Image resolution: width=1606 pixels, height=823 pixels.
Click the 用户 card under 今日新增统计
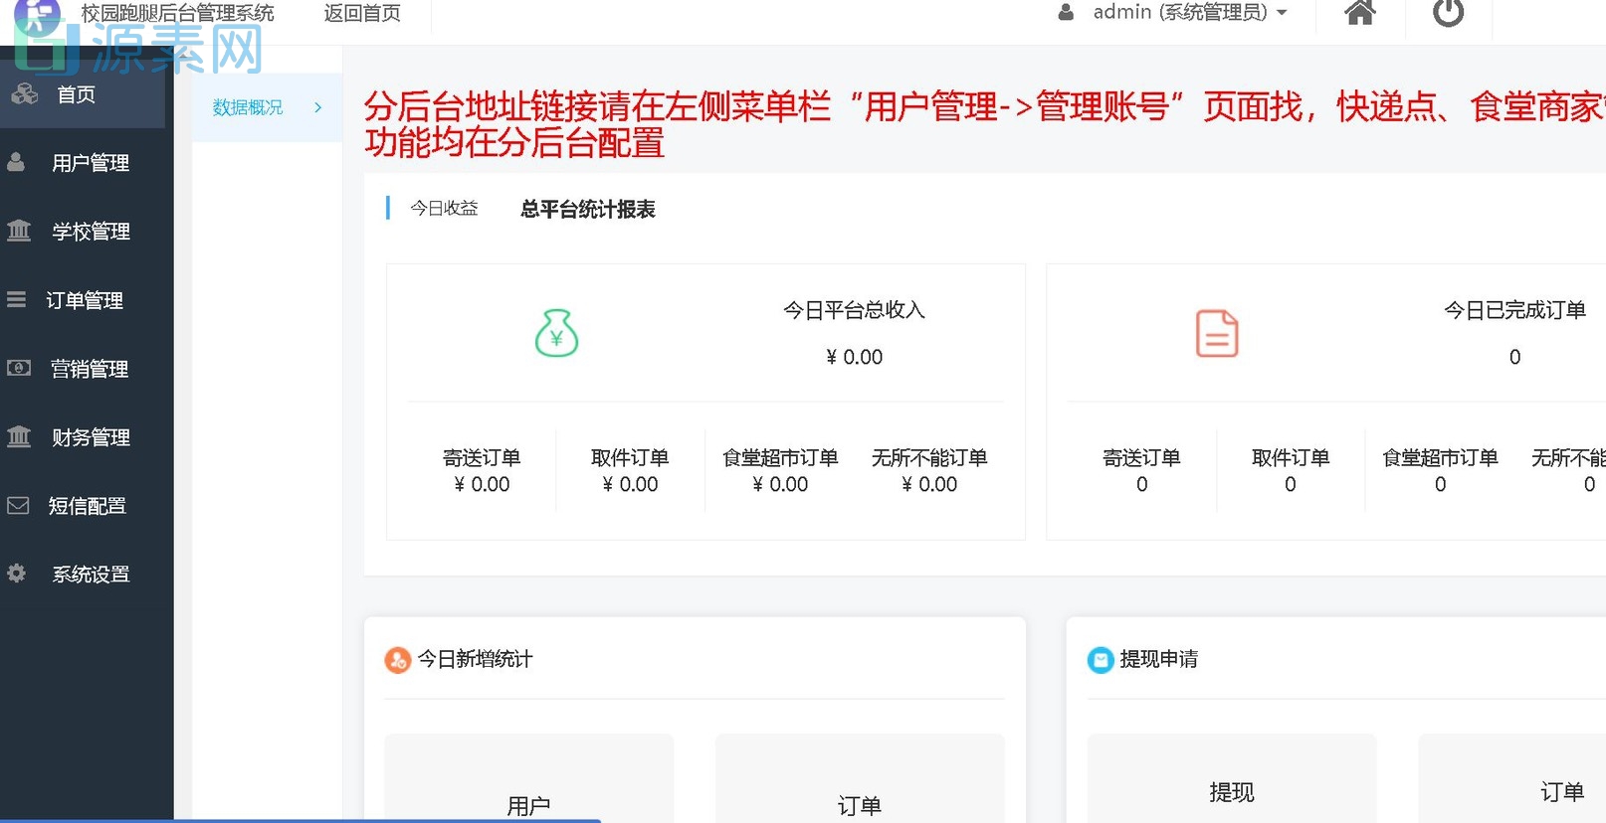pos(529,778)
